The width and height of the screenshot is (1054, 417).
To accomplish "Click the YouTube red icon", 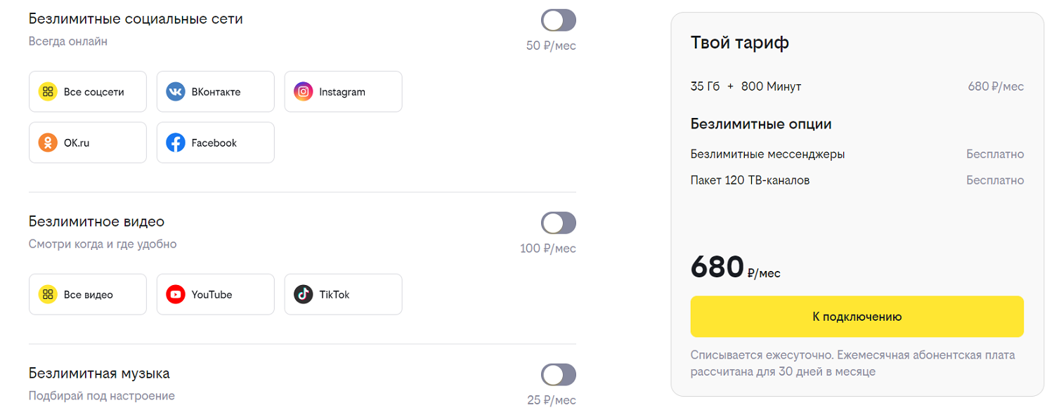I will [176, 294].
